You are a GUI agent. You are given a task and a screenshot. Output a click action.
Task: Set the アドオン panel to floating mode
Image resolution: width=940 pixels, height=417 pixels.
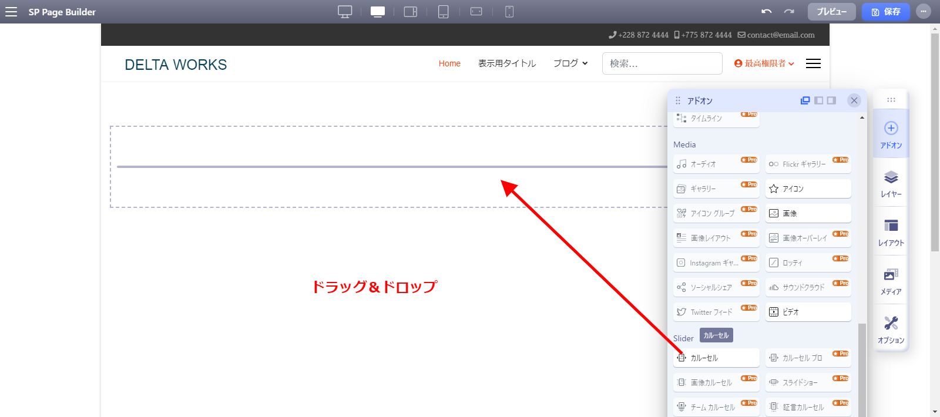pyautogui.click(x=805, y=100)
